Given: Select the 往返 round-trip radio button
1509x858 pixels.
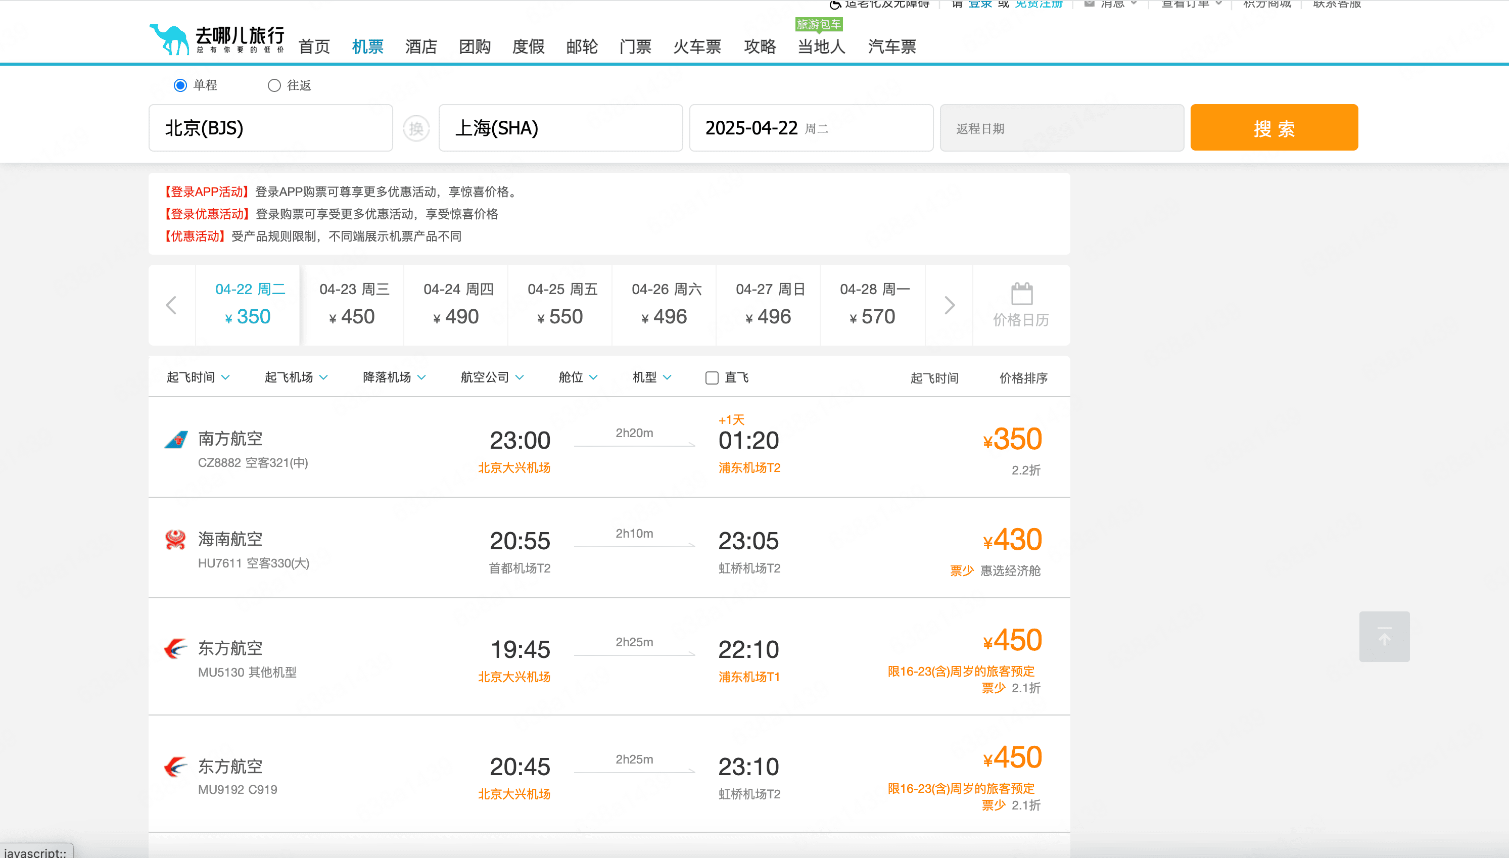Looking at the screenshot, I should tap(274, 85).
